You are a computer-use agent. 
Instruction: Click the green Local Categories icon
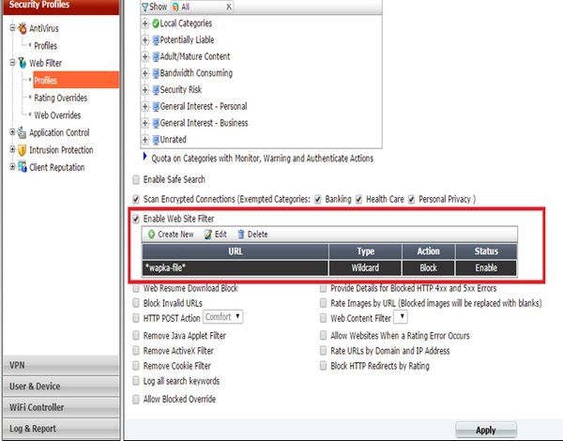[x=156, y=23]
